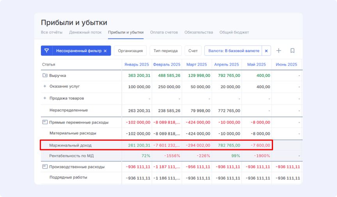
Task: Clear the Валюта: В базовой валюте filter
Action: tap(266, 51)
